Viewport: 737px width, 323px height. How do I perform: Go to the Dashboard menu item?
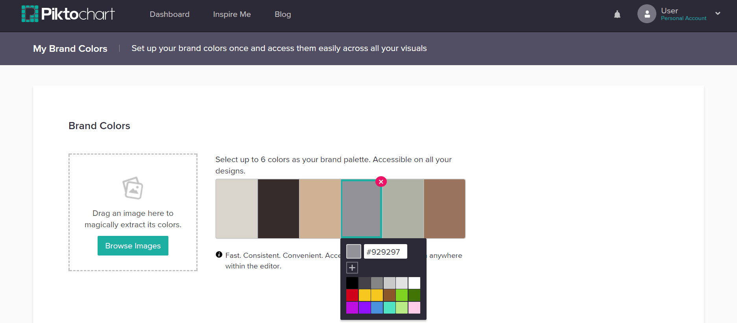click(x=170, y=15)
